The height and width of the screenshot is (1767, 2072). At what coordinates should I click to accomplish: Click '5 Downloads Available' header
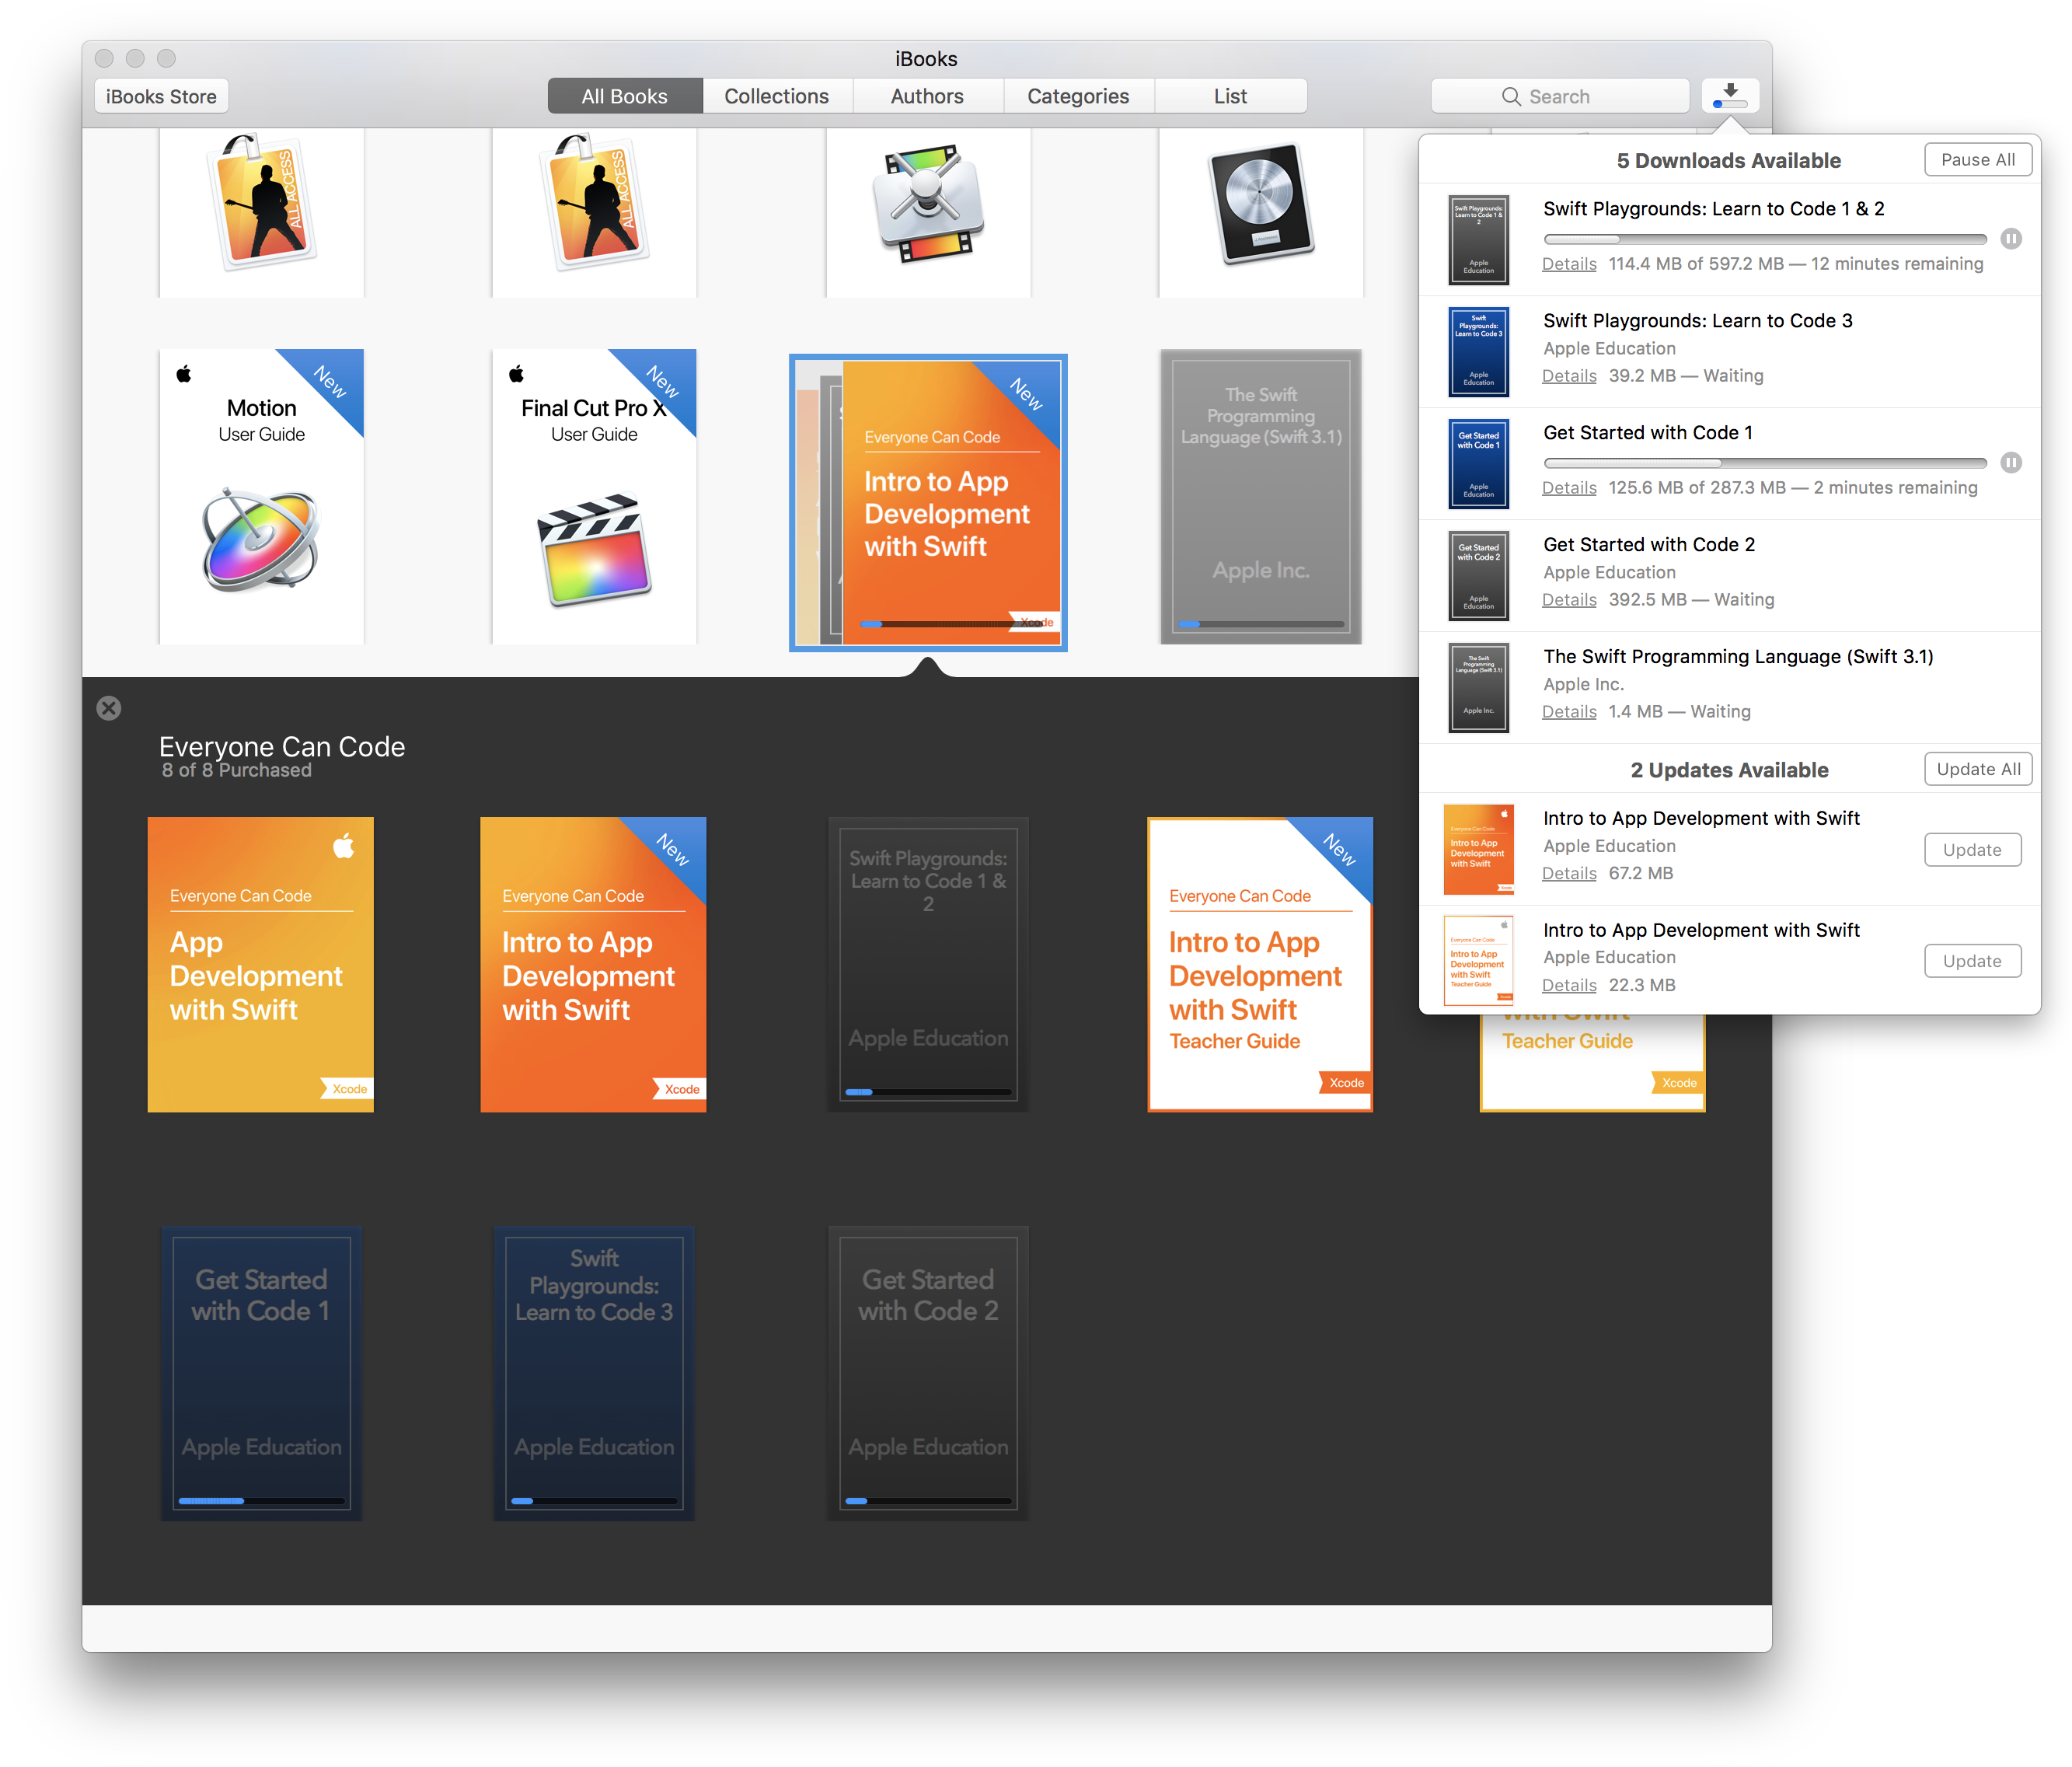(1729, 160)
